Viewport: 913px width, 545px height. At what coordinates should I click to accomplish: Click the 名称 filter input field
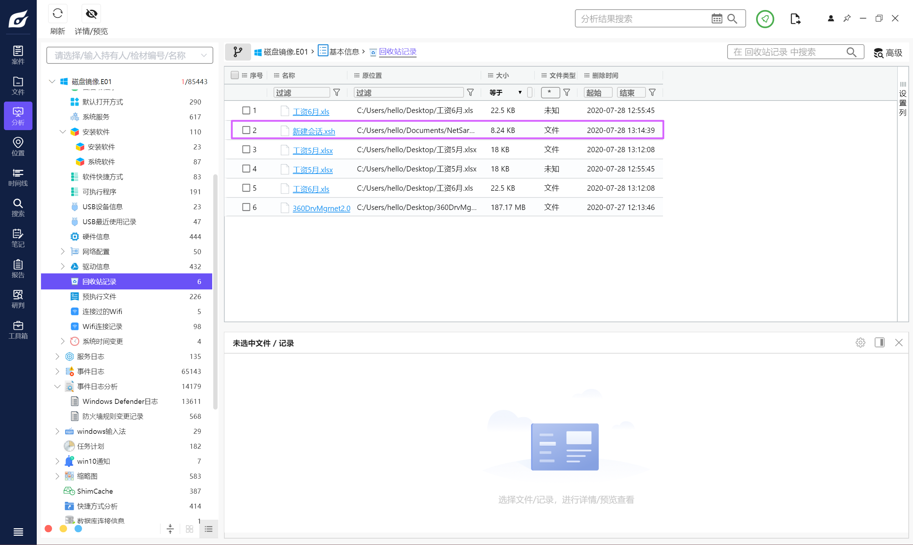pyautogui.click(x=302, y=93)
